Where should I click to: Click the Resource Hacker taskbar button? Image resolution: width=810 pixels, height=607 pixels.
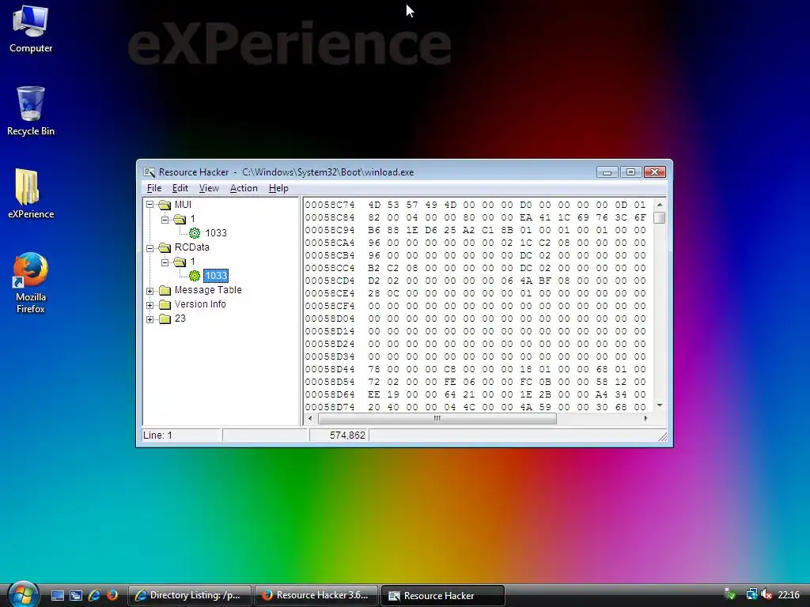pos(442,595)
